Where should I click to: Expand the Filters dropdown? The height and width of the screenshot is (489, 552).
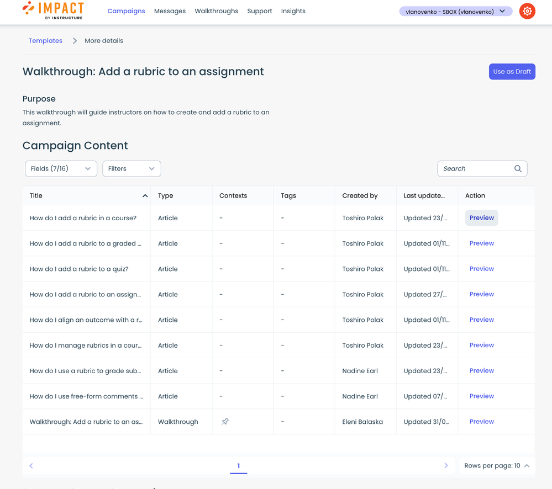pos(132,169)
